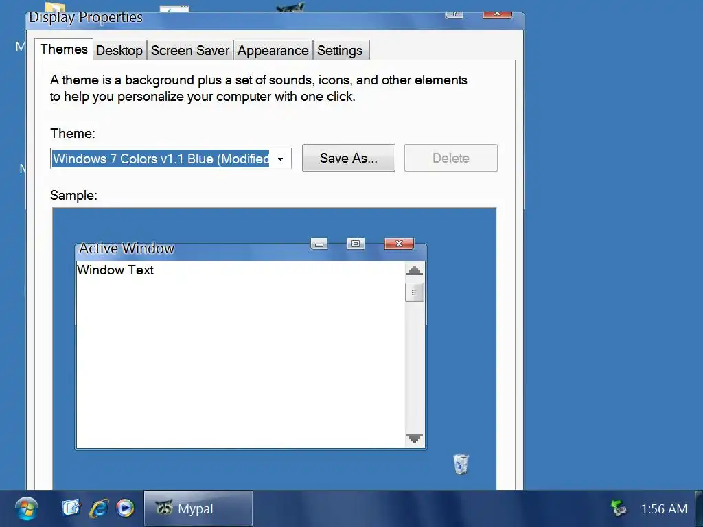Launch Internet Explorer from quick launch

99,508
